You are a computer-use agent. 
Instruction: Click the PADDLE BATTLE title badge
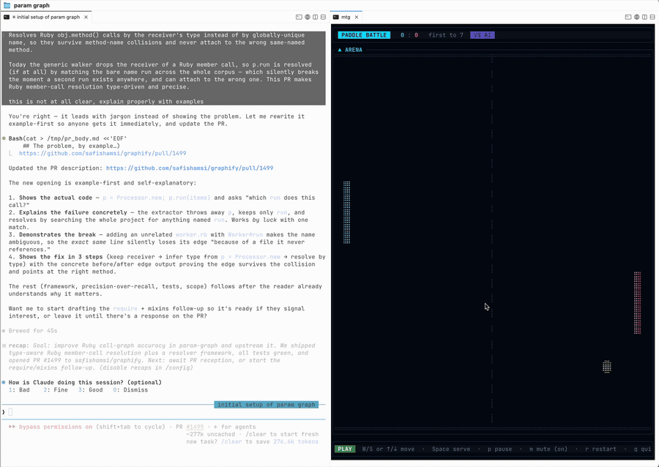[x=364, y=35]
